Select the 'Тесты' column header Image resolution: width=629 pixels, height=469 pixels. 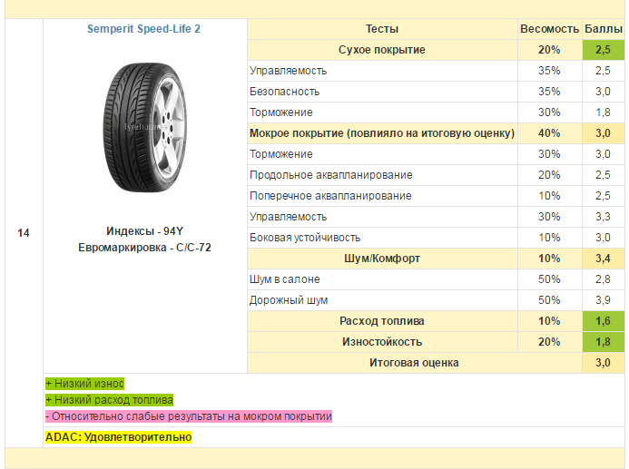point(382,29)
